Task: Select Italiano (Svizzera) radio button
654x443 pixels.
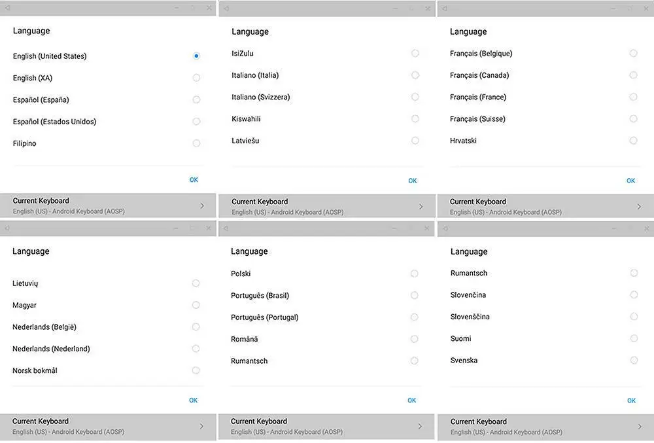Action: tap(415, 97)
